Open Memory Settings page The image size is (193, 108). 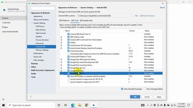point(42,50)
